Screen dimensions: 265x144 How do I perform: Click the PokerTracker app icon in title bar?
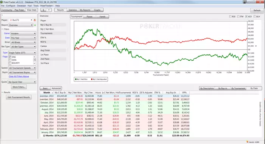pyautogui.click(x=2, y=2)
